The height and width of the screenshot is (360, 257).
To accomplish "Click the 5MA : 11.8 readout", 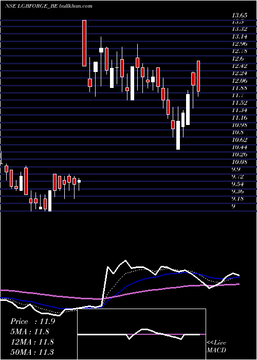I will point(30,332).
